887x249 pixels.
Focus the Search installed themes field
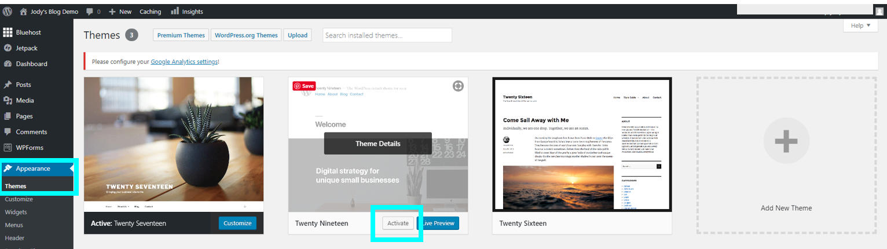point(387,35)
